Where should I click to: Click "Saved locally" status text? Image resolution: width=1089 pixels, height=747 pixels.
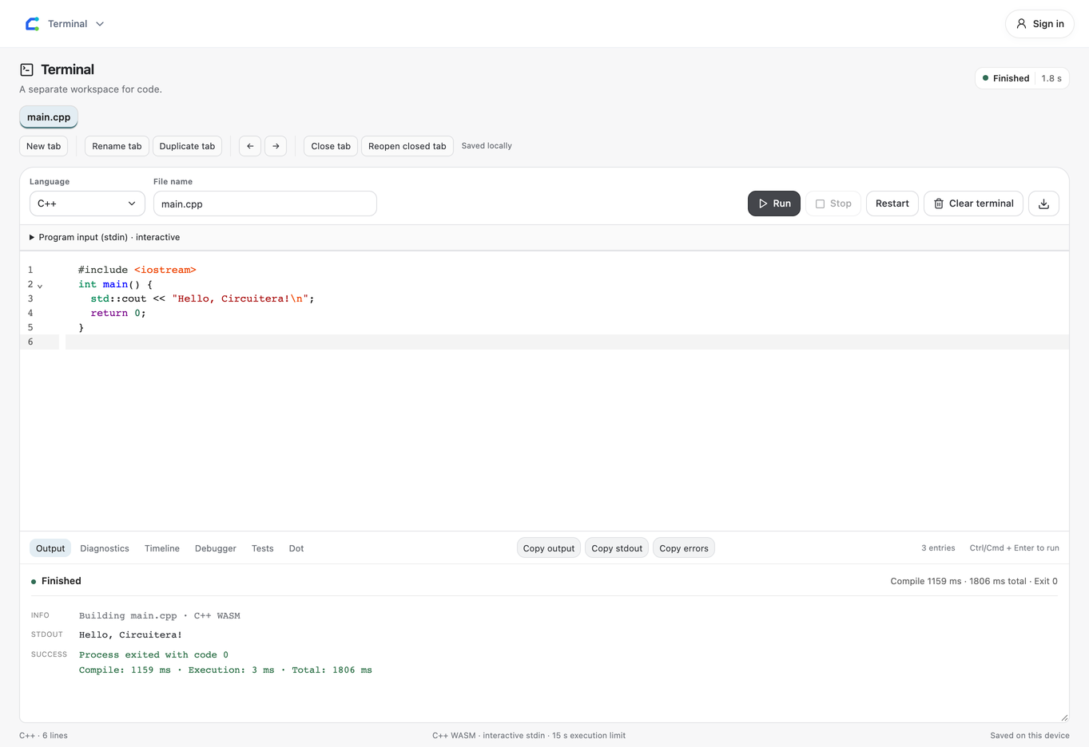[487, 146]
